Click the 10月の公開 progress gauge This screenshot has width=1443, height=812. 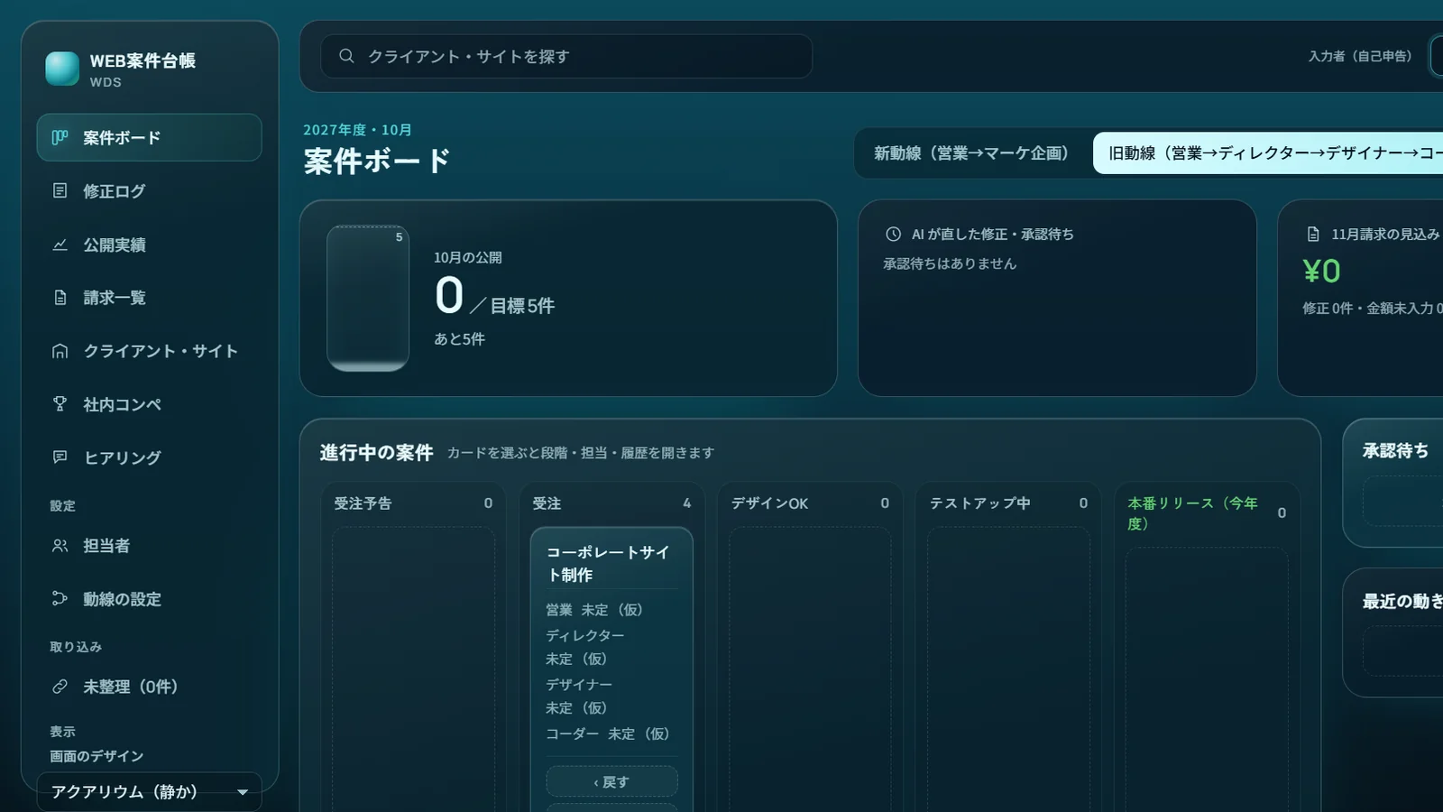tap(367, 299)
